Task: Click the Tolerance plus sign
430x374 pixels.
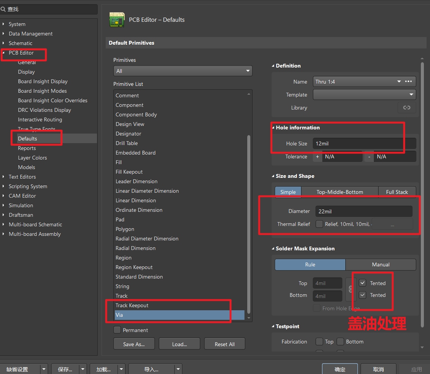Action: point(317,157)
